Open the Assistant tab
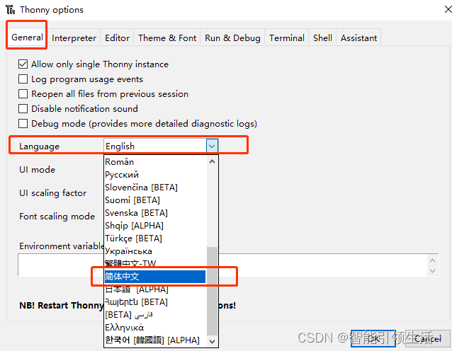Viewport: 452px width, 351px height. [359, 38]
